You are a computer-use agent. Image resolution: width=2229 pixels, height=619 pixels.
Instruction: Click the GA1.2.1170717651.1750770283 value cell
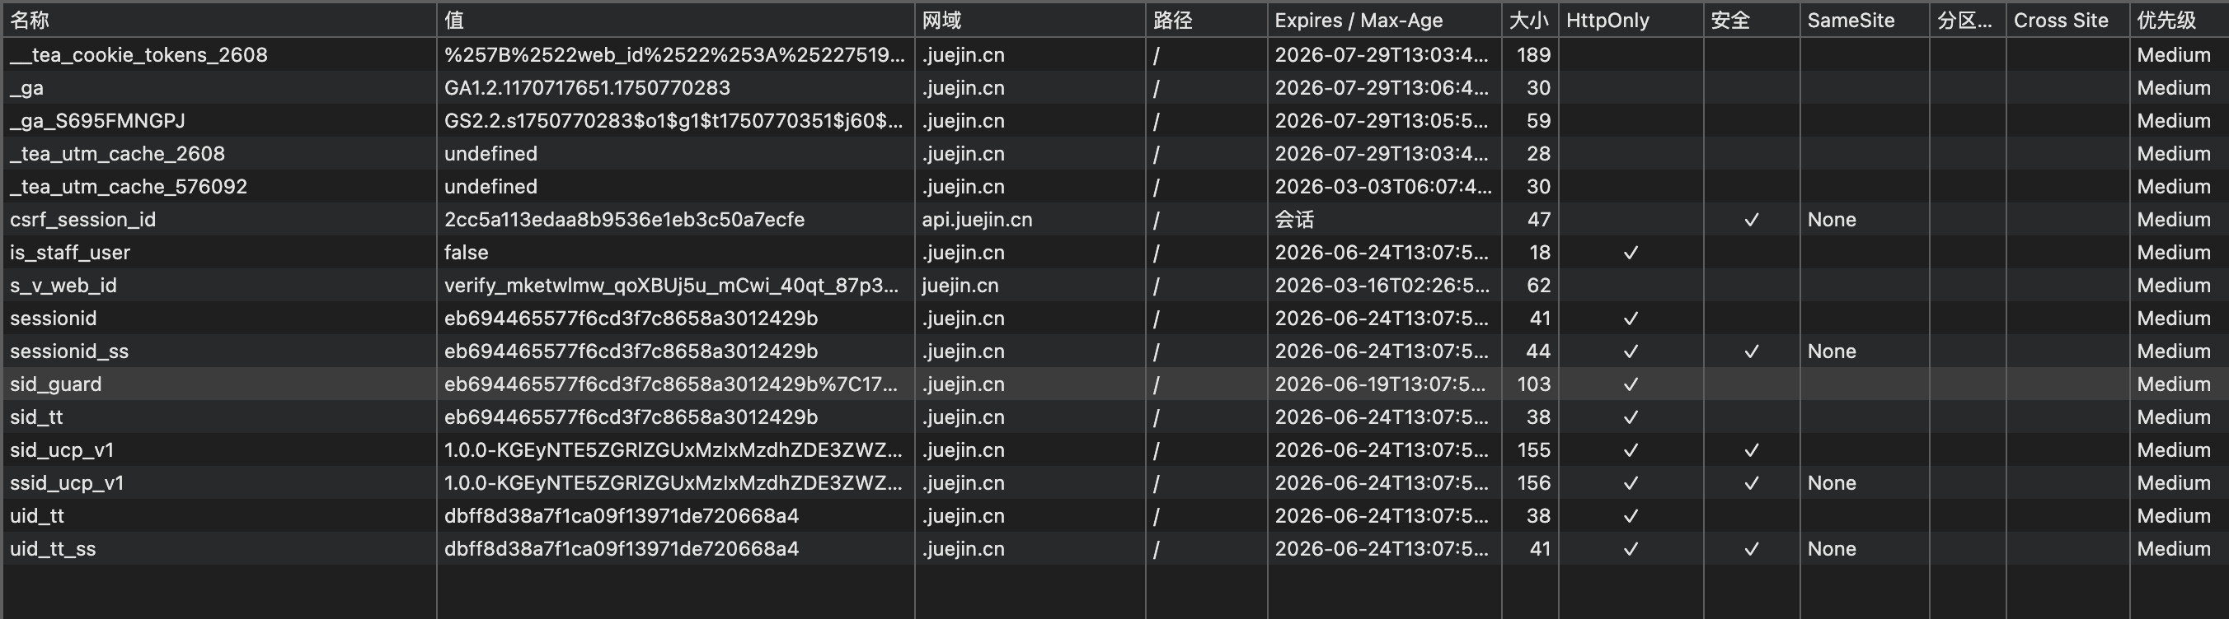(675, 88)
